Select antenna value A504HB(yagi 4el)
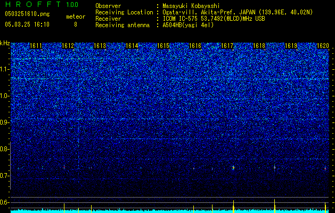Viewport: 335px width, 213px height. tap(188, 25)
